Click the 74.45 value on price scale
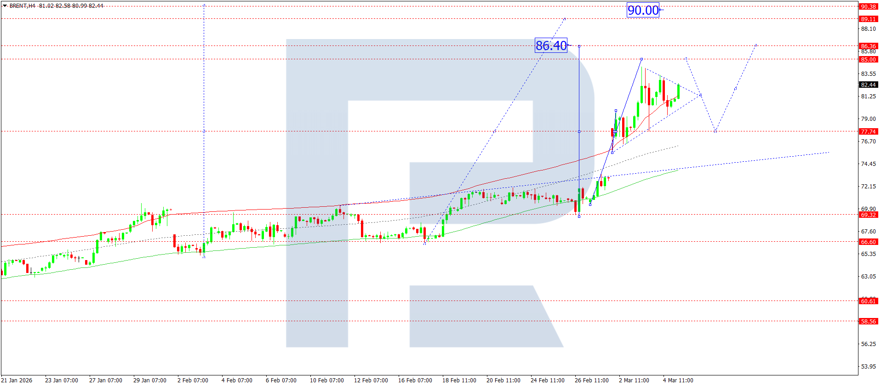Screen dimensions: 881x386 pos(868,164)
